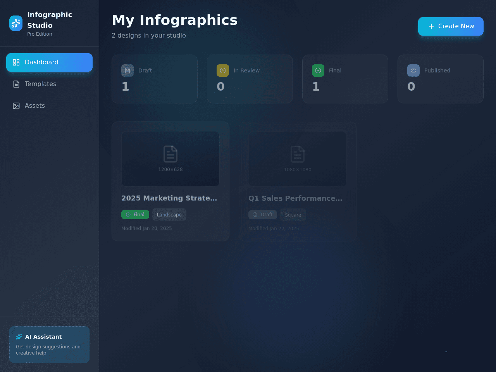Click the plus icon in Create New

tap(431, 26)
